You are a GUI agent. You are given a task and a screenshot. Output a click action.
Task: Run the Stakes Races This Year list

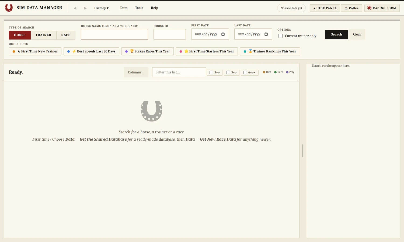(x=148, y=51)
